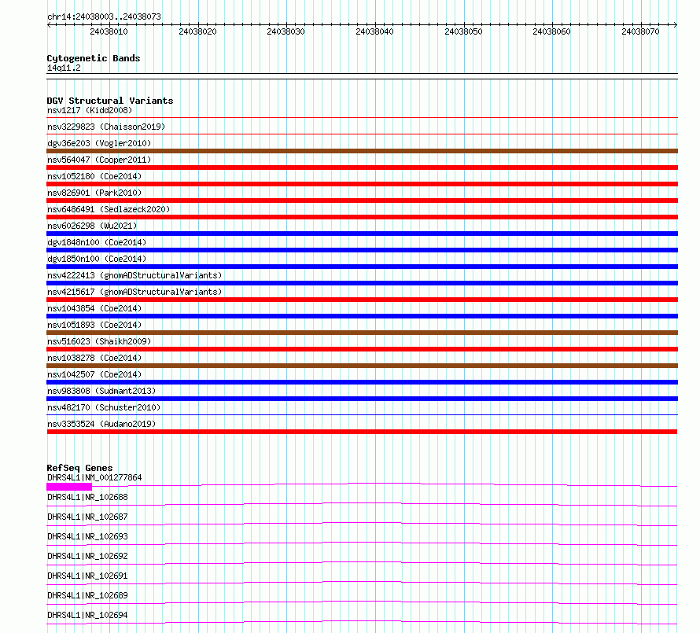Select the DHRS4L1|NR_102693 transcript label
700x633 pixels.
click(x=87, y=536)
